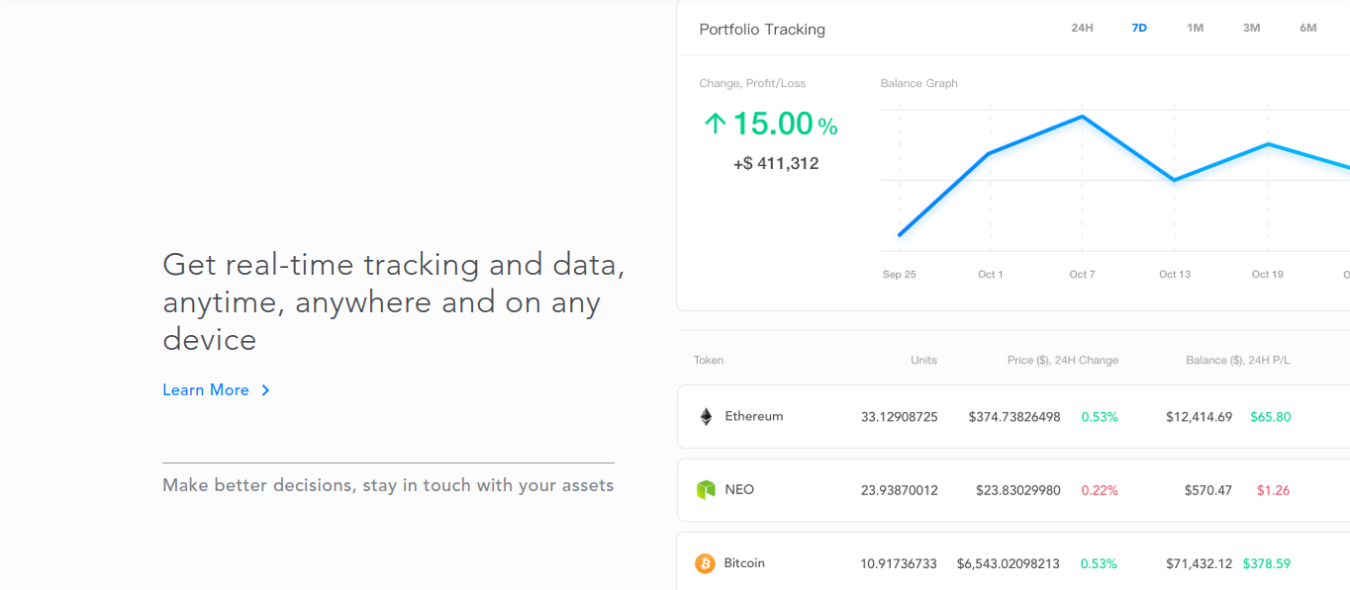Screen dimensions: 1350x590
Task: Click the orange Bitcoin logo icon
Action: 705,563
